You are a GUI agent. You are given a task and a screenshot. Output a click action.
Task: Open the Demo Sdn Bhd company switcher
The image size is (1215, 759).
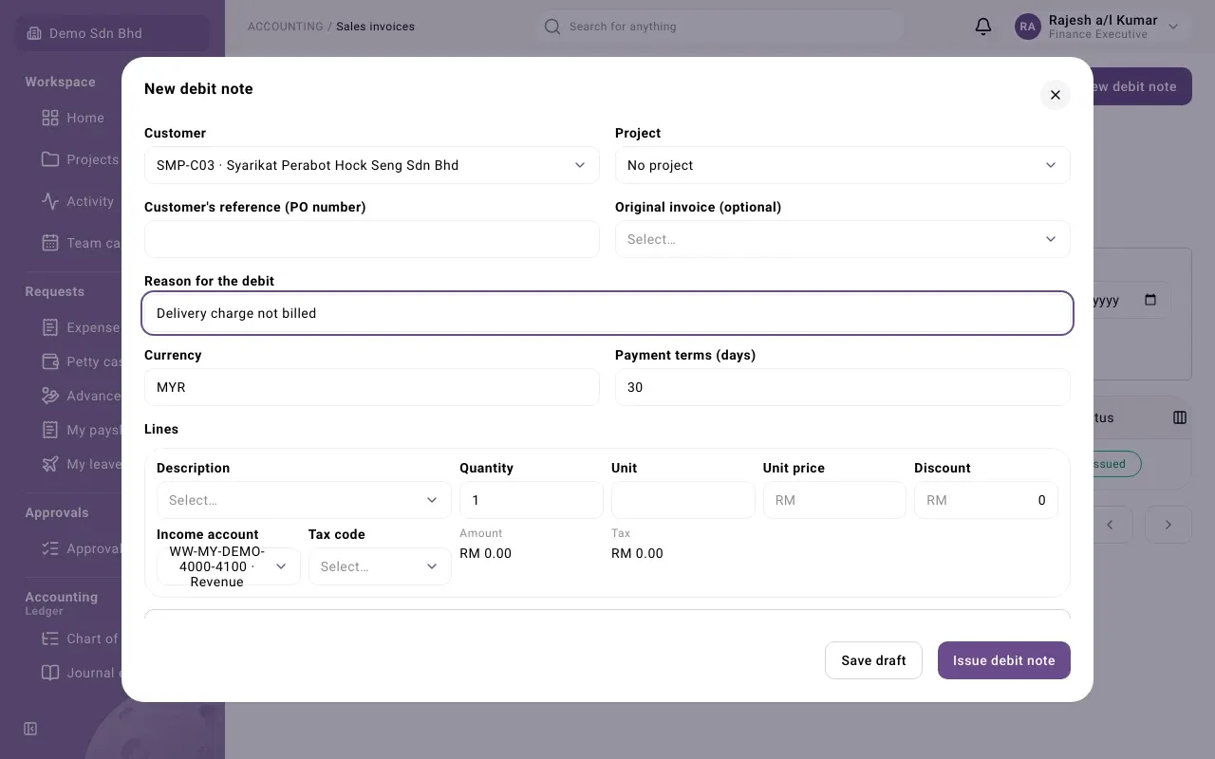click(113, 33)
